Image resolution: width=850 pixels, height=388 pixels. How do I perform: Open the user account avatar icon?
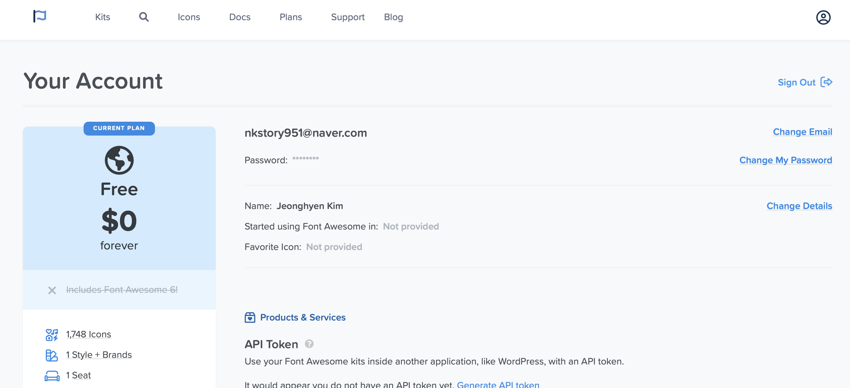[x=823, y=17]
